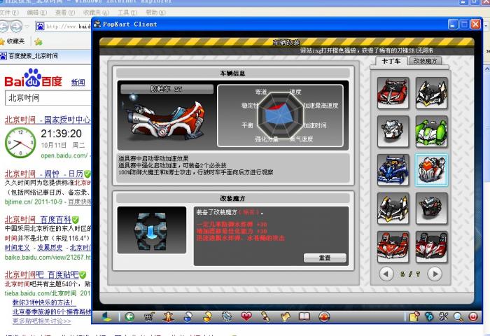Viewport: 490px width, 336px height.
Task: Click the add-to-favorites star icon in IE
Action: (38, 41)
